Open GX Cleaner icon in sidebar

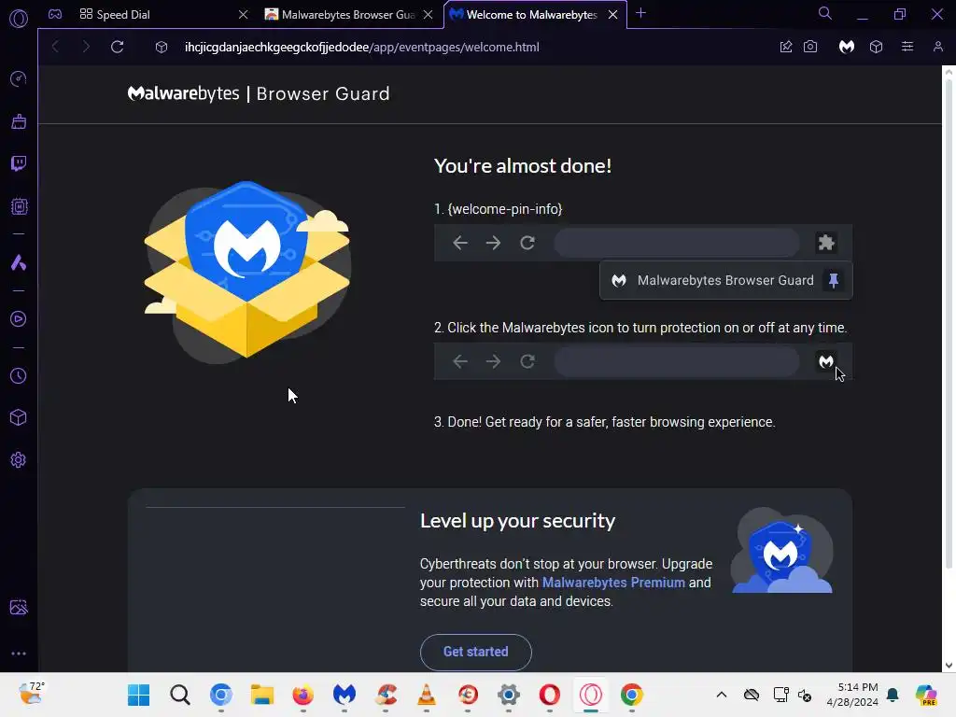(x=19, y=121)
